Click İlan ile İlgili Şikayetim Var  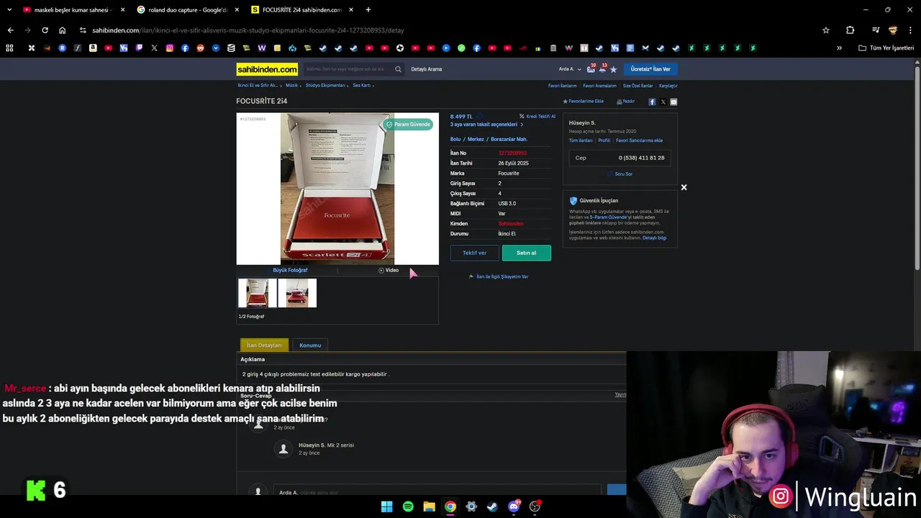(x=499, y=277)
